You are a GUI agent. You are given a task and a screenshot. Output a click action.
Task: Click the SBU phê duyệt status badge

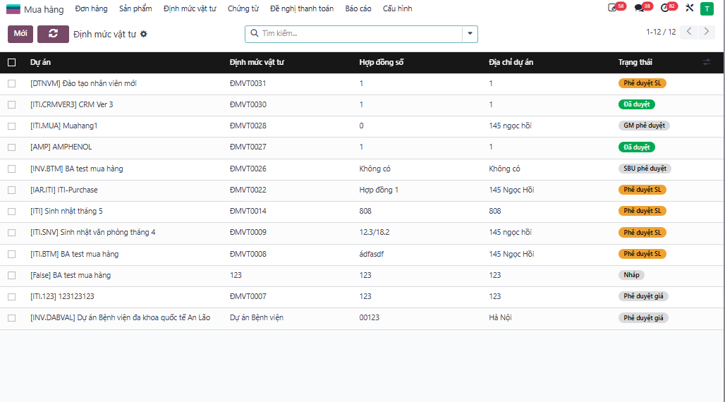(x=645, y=169)
